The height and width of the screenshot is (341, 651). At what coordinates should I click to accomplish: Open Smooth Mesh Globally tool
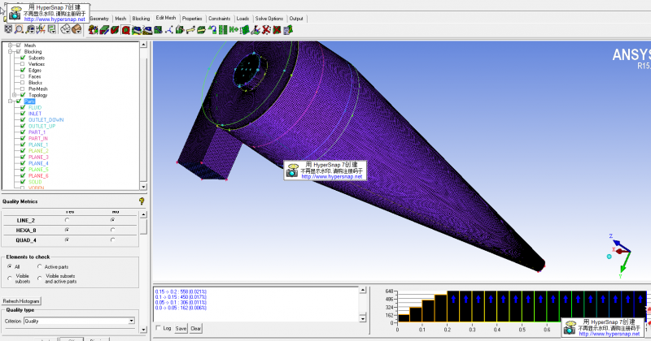[137, 30]
